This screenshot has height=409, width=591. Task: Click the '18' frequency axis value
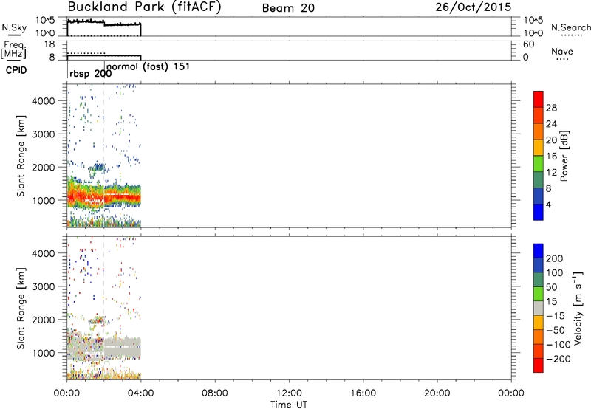pos(49,44)
